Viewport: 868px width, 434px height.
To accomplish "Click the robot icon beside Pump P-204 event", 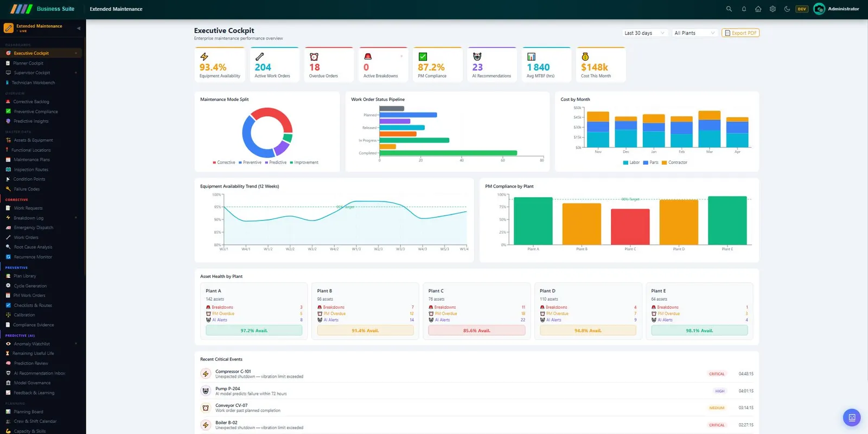I will click(x=206, y=391).
